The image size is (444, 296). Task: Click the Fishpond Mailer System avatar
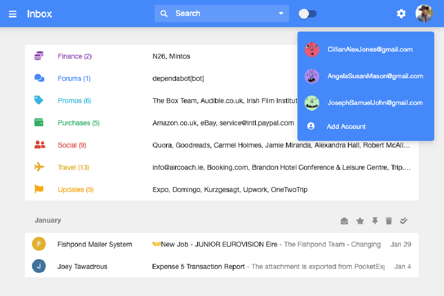pyautogui.click(x=39, y=244)
